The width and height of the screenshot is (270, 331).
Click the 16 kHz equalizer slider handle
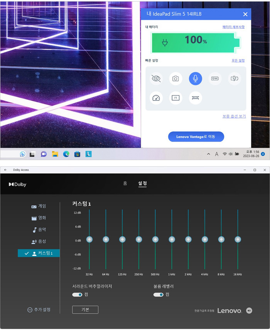238,239
